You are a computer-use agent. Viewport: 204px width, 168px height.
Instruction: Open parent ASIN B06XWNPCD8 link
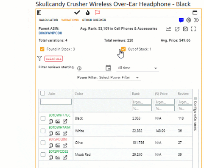pos(50,33)
